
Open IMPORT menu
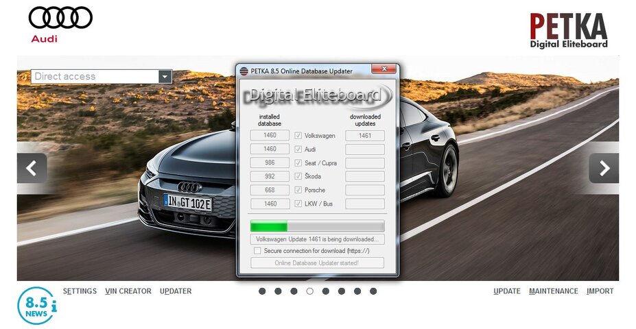point(600,291)
